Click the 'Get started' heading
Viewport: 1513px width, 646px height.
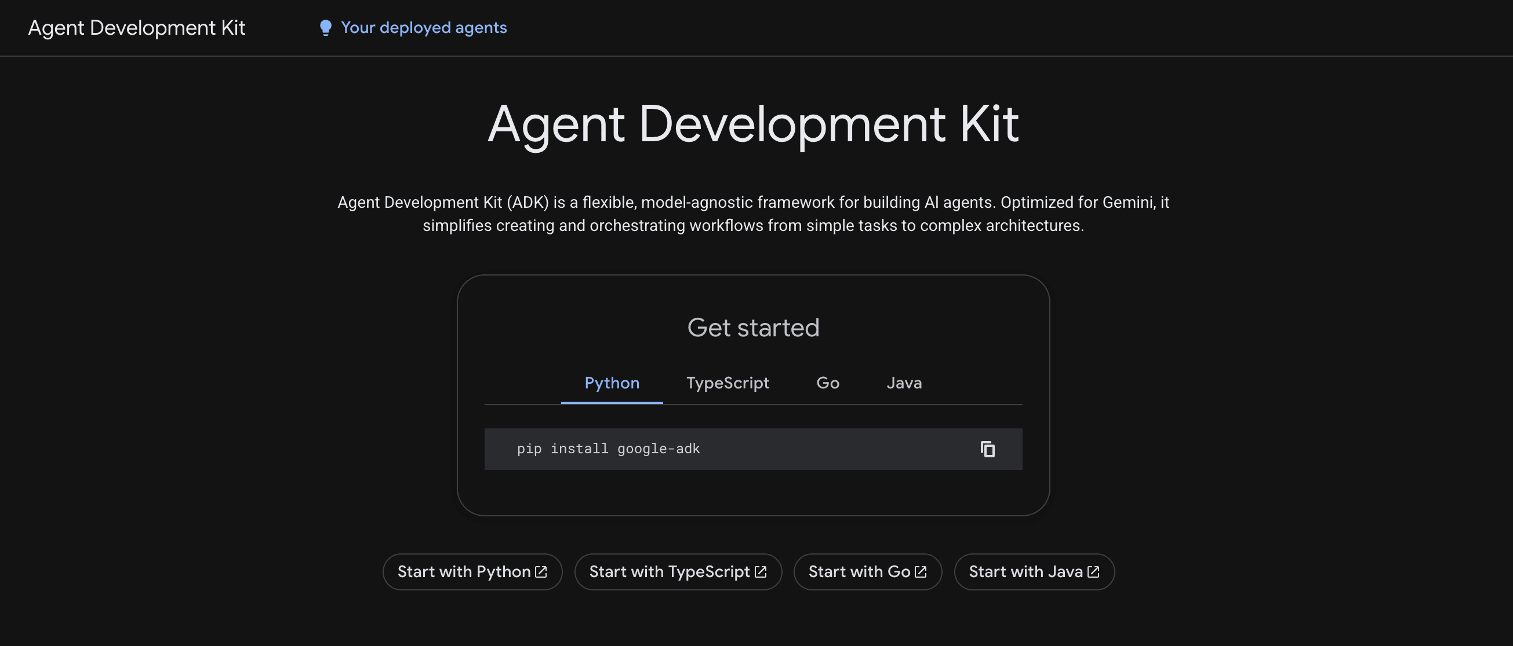coord(753,328)
